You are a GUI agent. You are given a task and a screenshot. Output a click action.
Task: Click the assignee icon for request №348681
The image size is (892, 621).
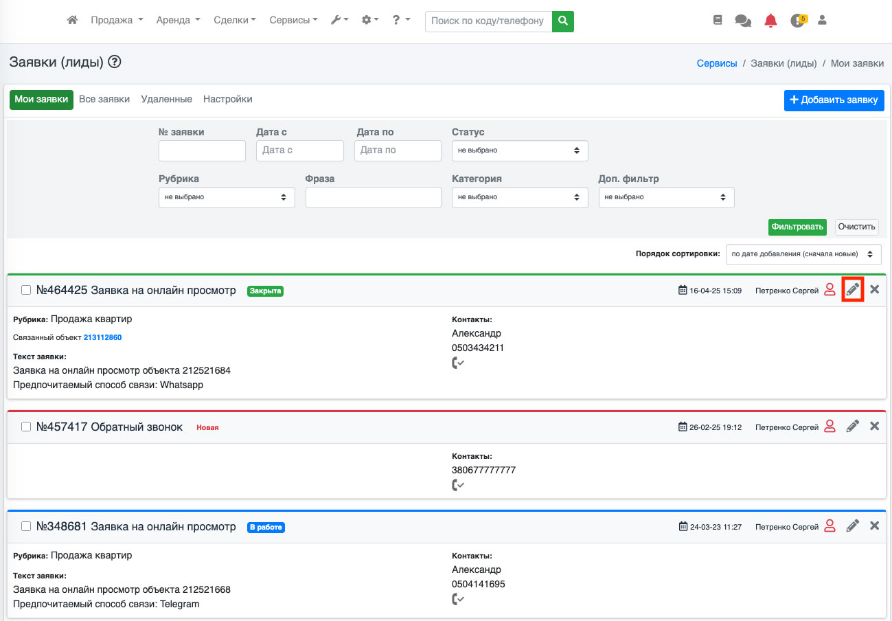pos(830,526)
